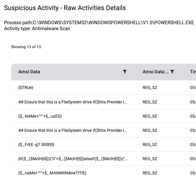Image resolution: width=196 pixels, height=193 pixels.
Task: Click REG_SZ in the {if($_.($MclH[4])) row
Action: (150, 159)
